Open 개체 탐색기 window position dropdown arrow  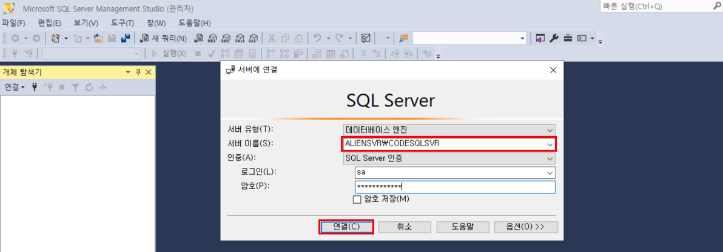pyautogui.click(x=128, y=73)
